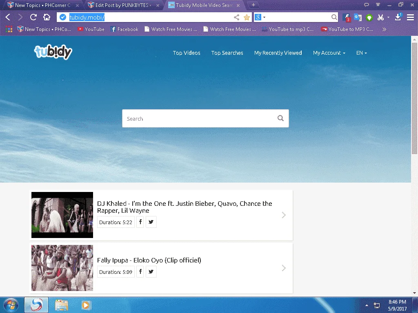Open the file explorer taskbar icon

(x=62, y=305)
